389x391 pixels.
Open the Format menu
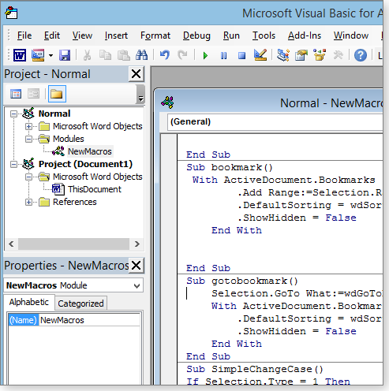[x=155, y=35]
